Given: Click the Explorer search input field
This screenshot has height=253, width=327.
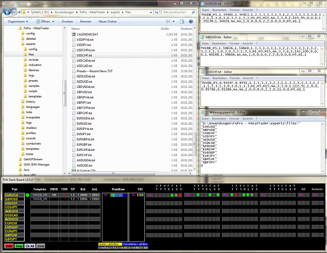Looking at the screenshot, I should pyautogui.click(x=176, y=13).
